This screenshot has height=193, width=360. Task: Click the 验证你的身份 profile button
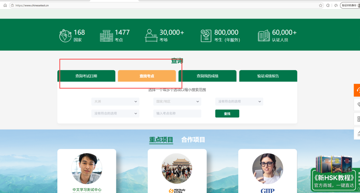350,5
